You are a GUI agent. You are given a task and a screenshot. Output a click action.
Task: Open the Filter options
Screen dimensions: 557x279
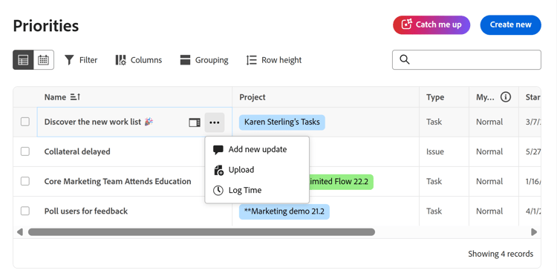pyautogui.click(x=81, y=60)
